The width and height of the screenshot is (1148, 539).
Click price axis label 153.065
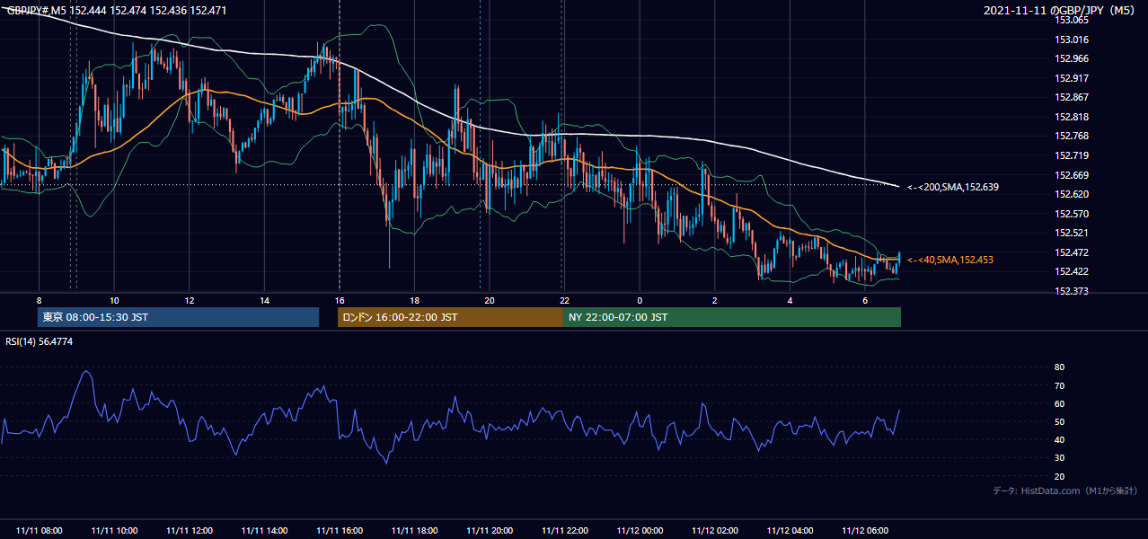coord(1071,20)
